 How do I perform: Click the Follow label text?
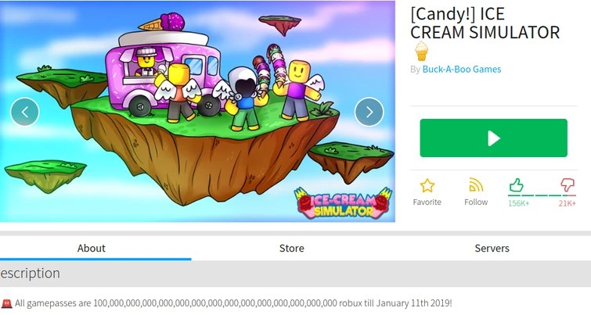coord(476,202)
